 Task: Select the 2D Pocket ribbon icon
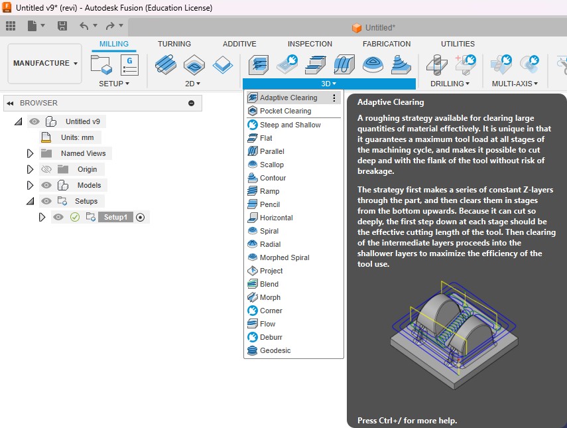[194, 65]
